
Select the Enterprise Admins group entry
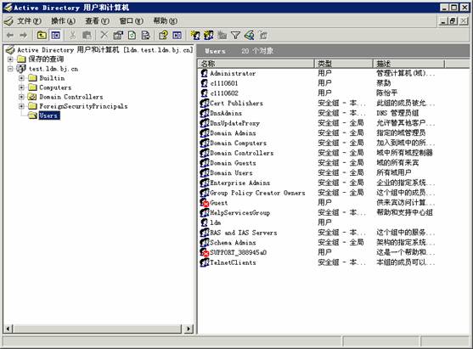pos(240,183)
